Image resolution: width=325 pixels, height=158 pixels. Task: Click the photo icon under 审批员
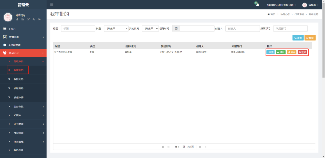[x=23, y=19]
